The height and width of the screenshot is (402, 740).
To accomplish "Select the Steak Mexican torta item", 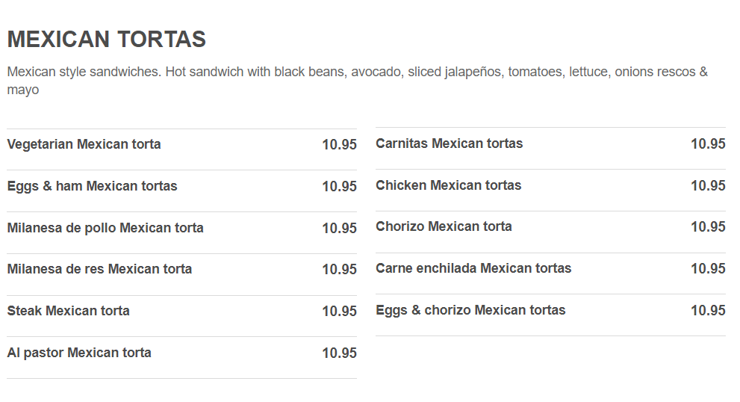I will coord(68,311).
